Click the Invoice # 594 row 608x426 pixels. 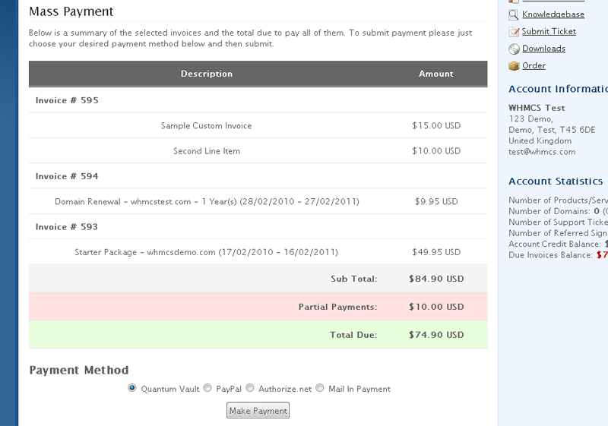(258, 176)
